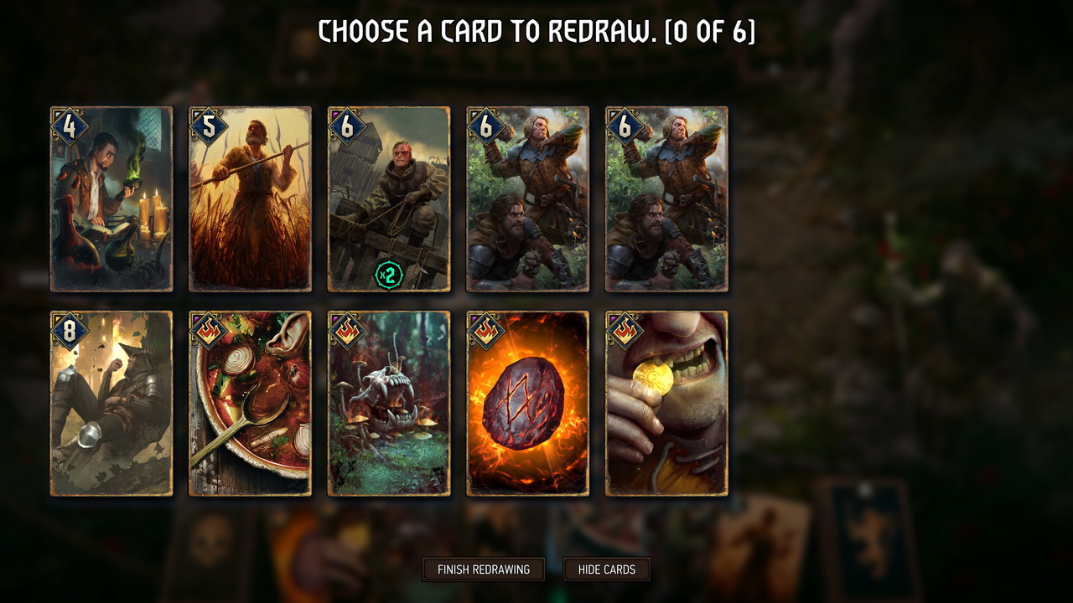Click the green x2 badge on ballista operator card
The image size is (1073, 603).
pos(388,275)
